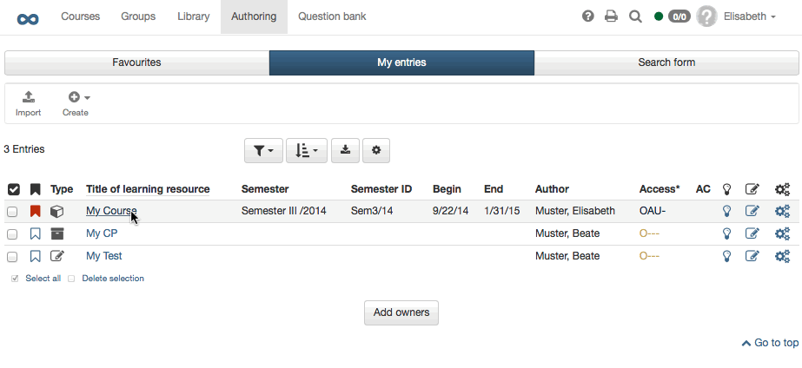Open table settings gear button

(376, 150)
